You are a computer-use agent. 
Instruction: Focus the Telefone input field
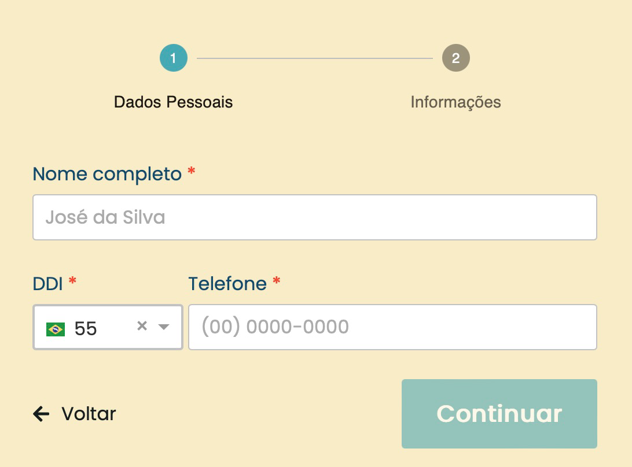(392, 327)
